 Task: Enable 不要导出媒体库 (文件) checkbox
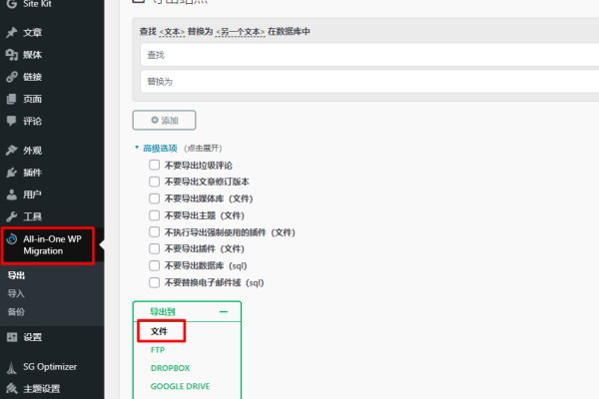click(155, 199)
